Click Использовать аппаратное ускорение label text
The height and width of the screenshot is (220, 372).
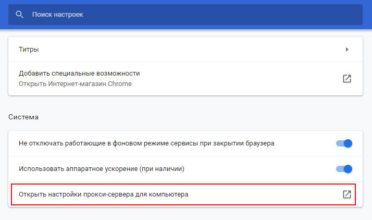coord(102,169)
